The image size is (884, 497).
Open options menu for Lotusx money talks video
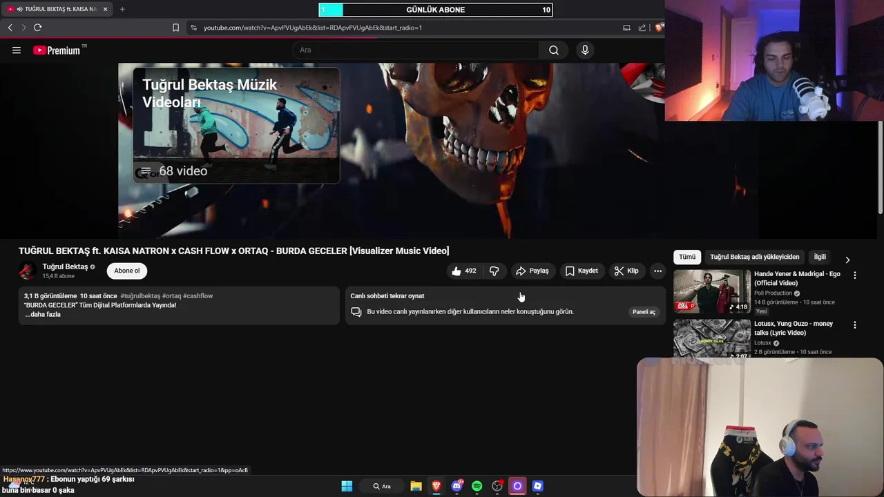click(x=855, y=324)
